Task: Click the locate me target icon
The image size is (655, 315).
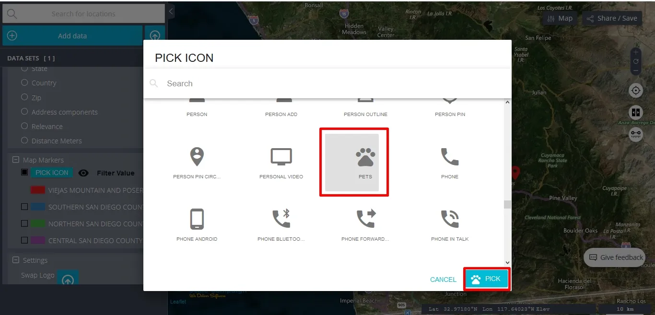Action: tap(636, 90)
